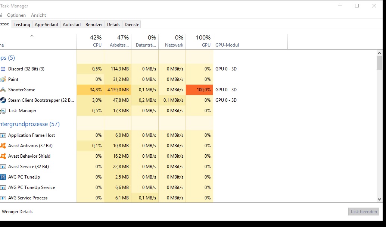Sort by Arbeitsspeicher column header
The width and height of the screenshot is (386, 227).
(x=118, y=41)
